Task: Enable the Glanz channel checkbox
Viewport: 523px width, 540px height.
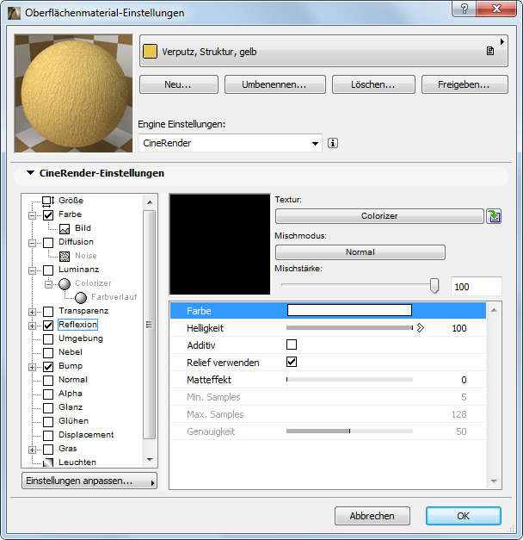Action: coord(48,408)
